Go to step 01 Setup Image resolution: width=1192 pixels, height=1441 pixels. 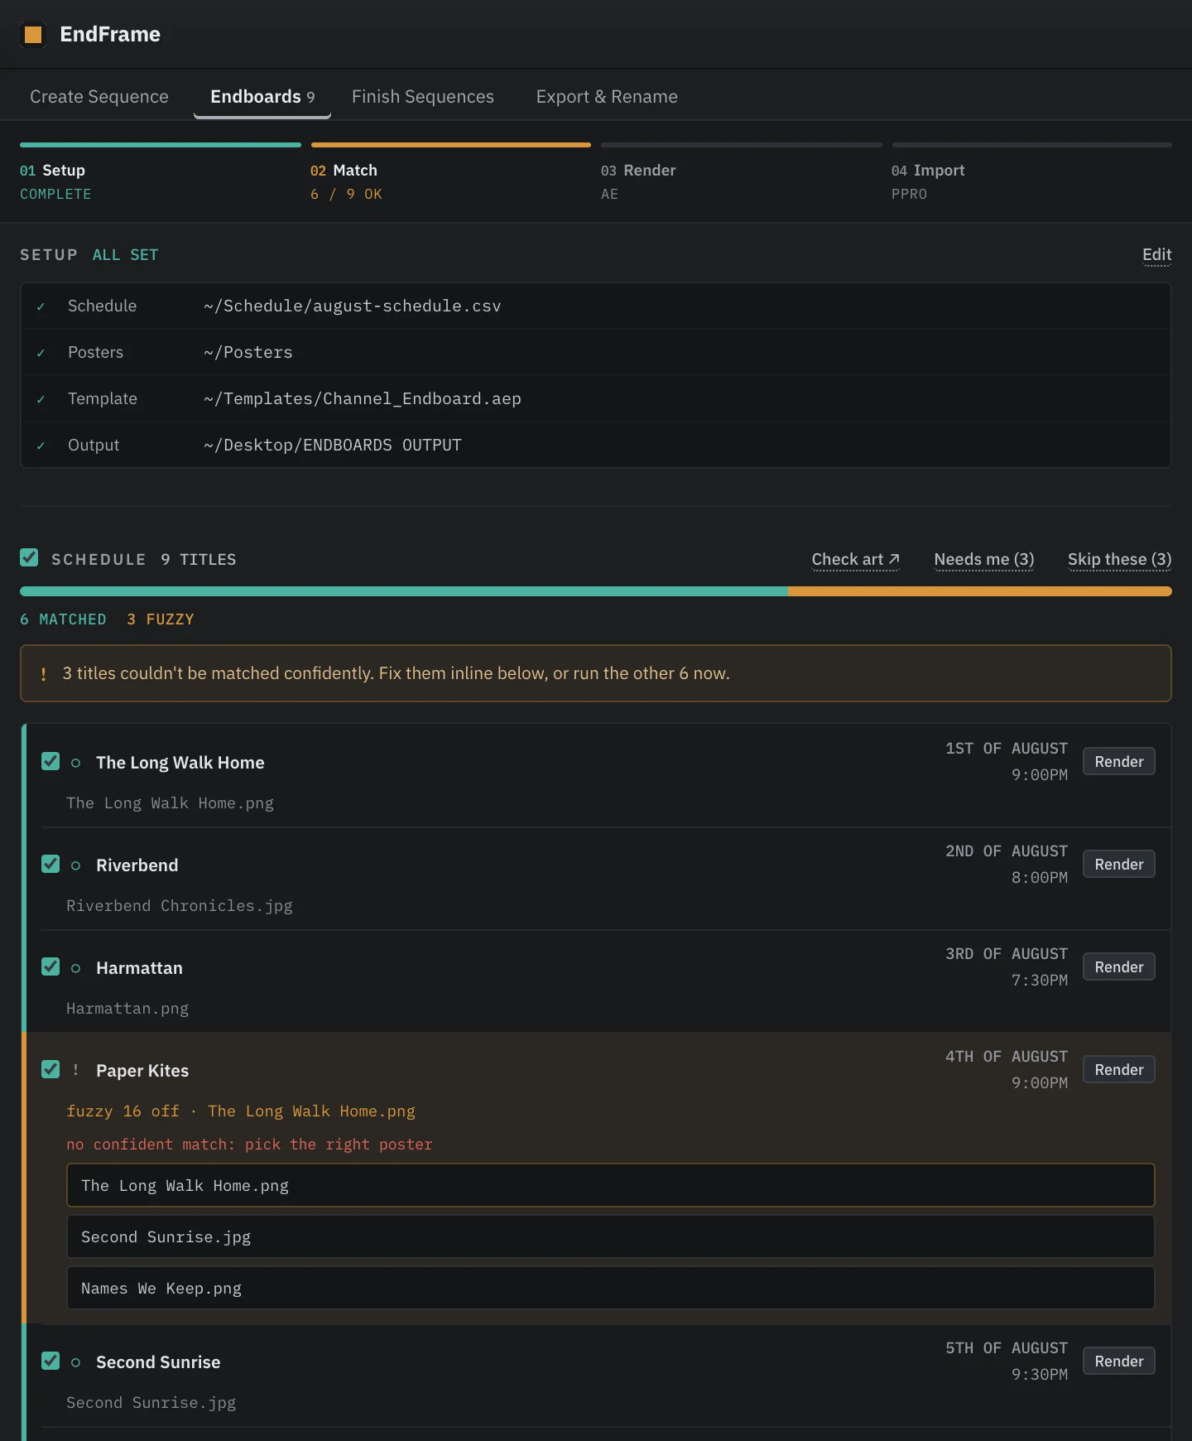click(x=160, y=172)
